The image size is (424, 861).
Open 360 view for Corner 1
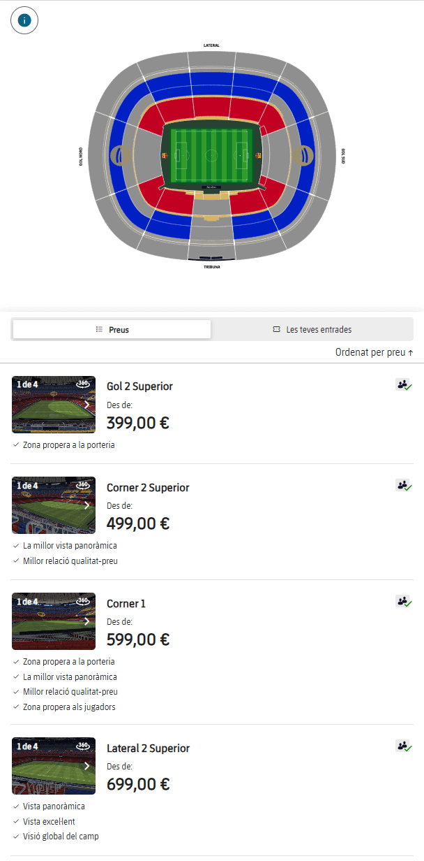[x=83, y=601]
